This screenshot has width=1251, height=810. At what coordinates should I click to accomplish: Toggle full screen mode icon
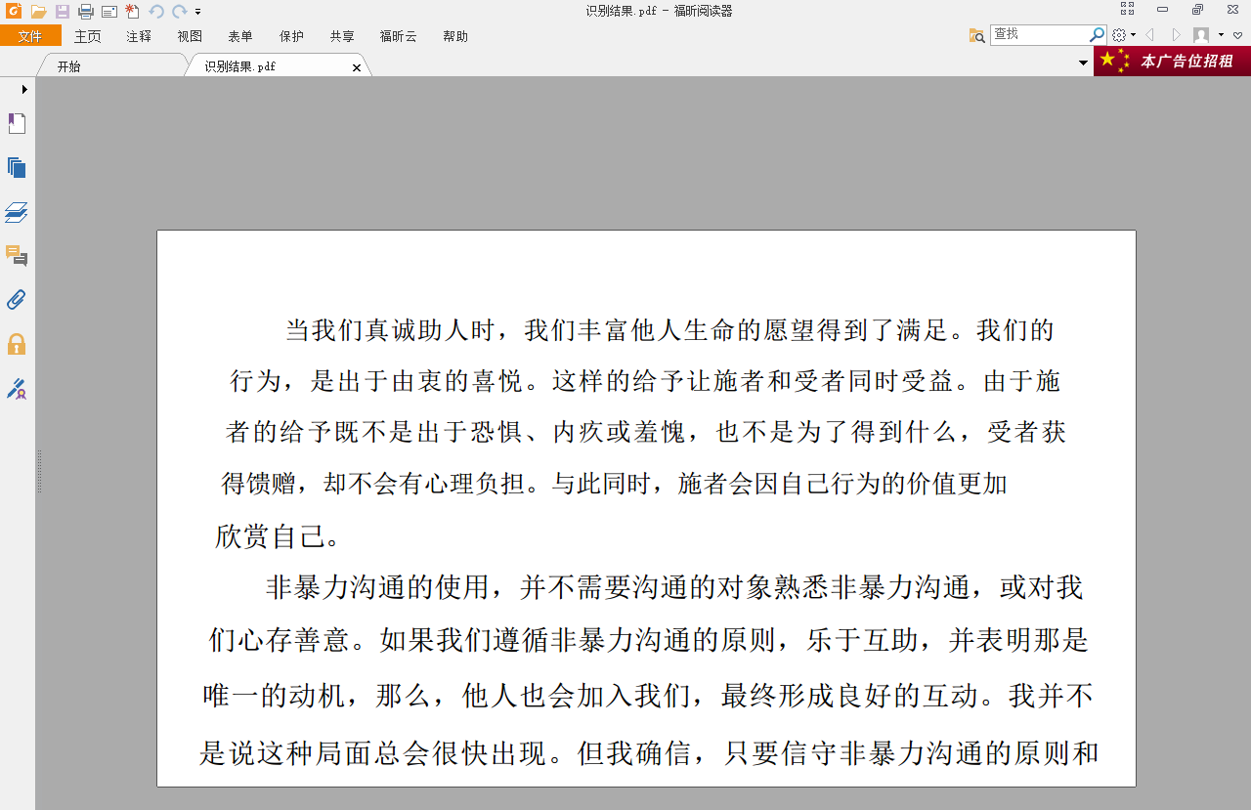coord(1127,9)
